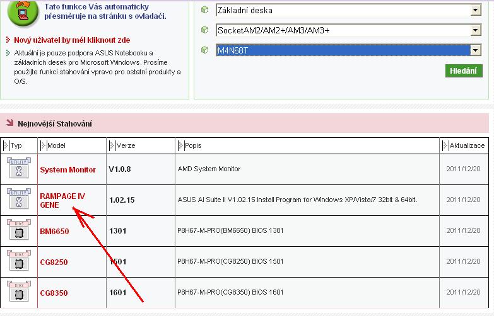Image resolution: width=494 pixels, height=316 pixels.
Task: Click BIOS chip icon in BM6650 row
Action: 19,230
